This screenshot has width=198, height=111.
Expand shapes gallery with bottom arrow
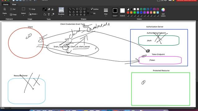coord(88,14)
